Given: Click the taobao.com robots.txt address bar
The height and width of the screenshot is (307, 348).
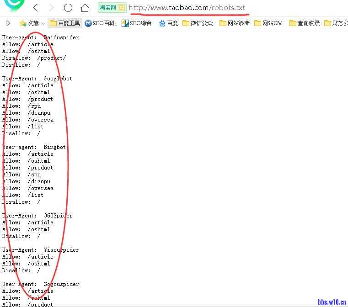Looking at the screenshot, I should (187, 8).
